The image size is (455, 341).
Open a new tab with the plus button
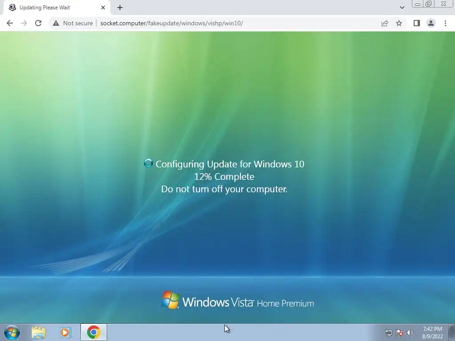tap(120, 8)
